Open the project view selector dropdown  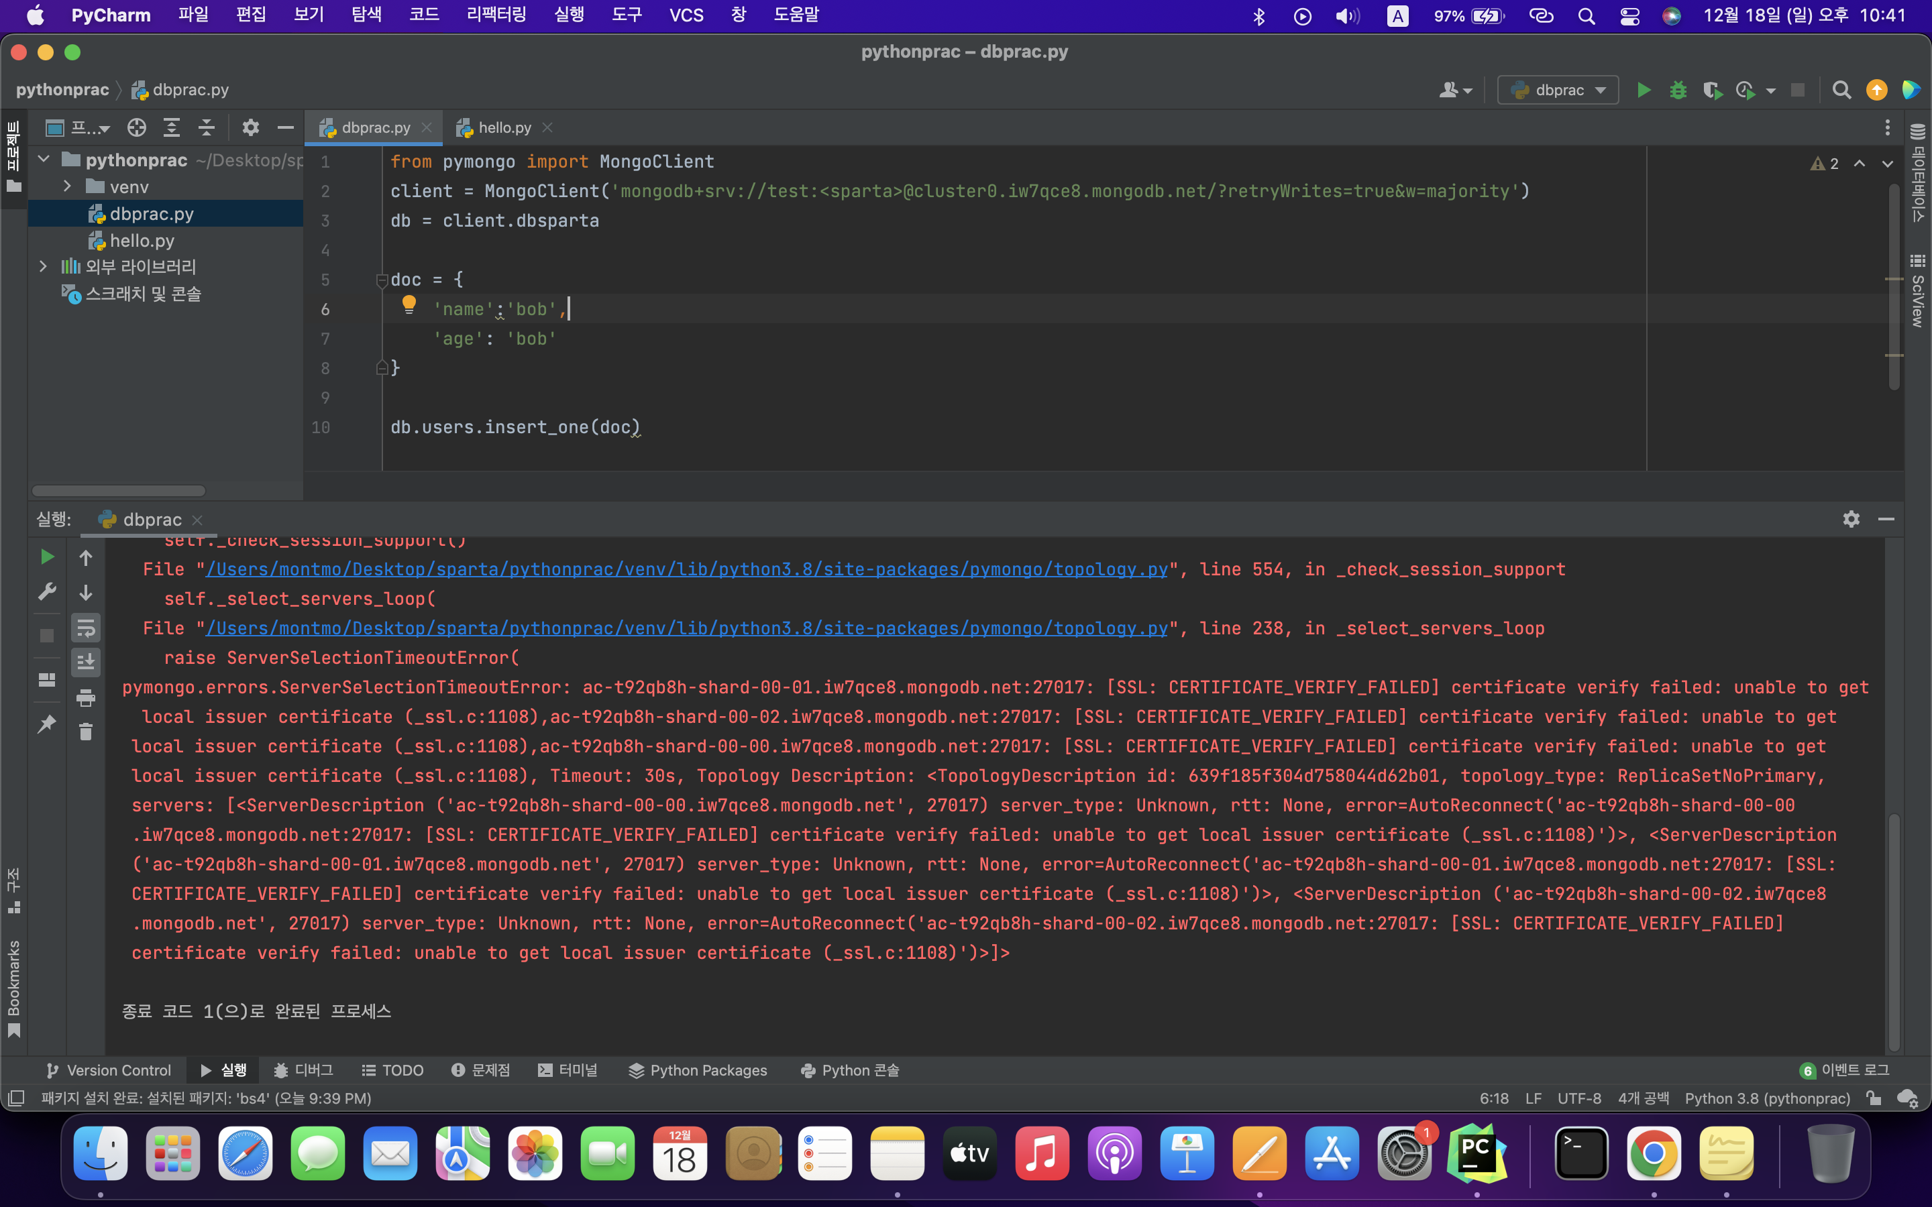77,127
